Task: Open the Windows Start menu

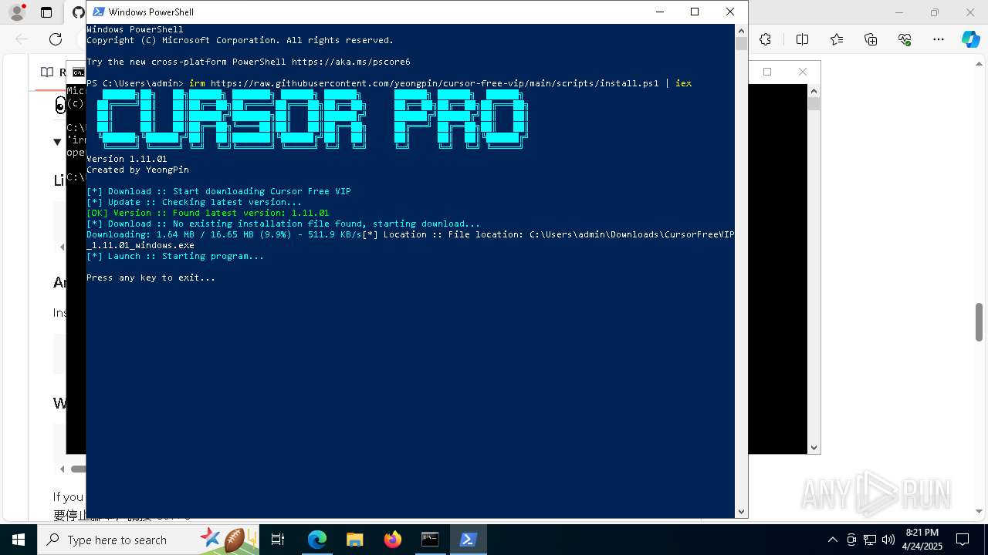Action: click(x=19, y=540)
